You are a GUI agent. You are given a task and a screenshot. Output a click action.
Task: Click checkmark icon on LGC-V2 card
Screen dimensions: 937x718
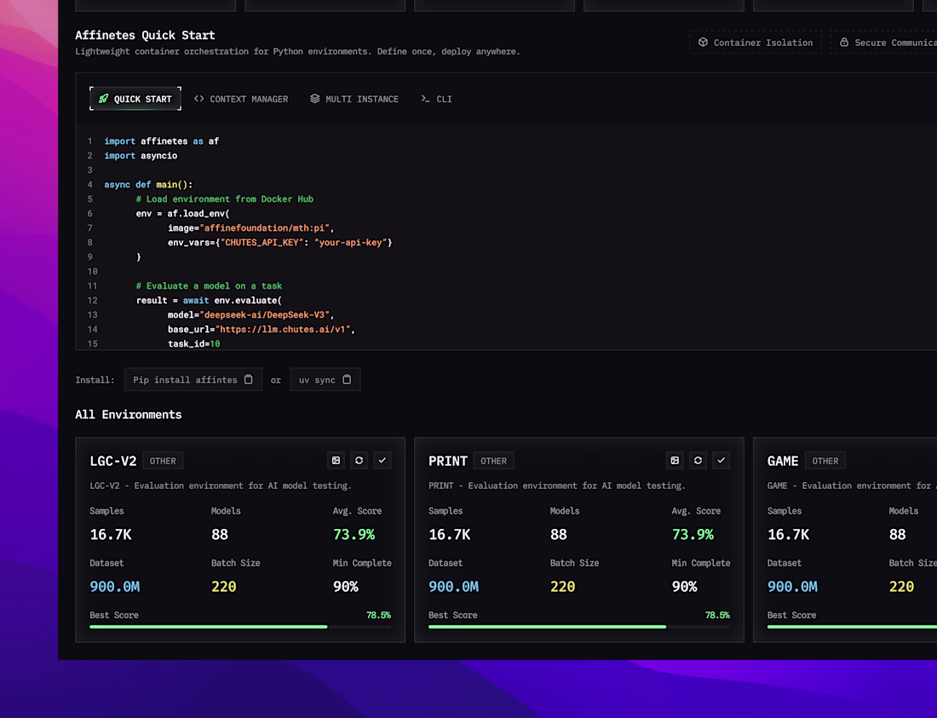pos(382,461)
